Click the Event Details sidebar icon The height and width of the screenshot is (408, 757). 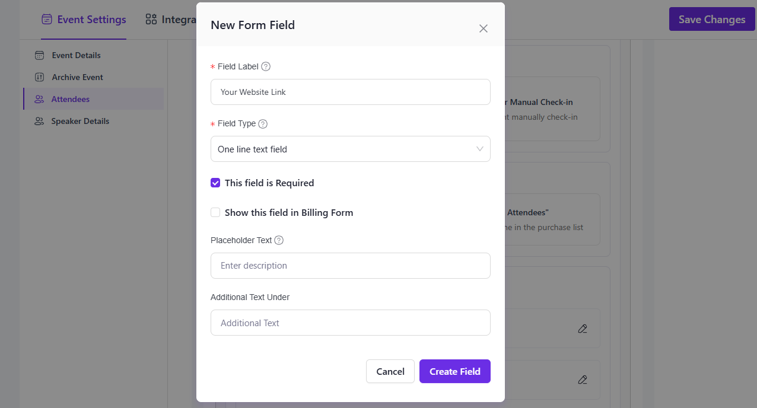(x=40, y=55)
